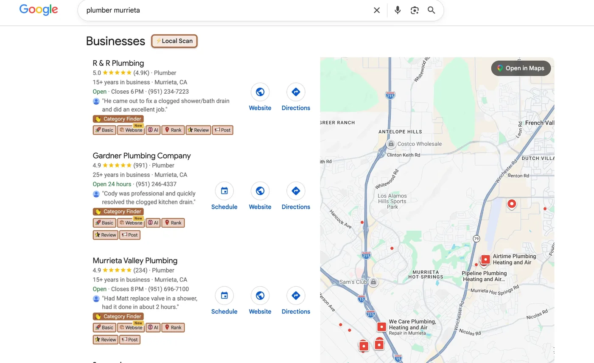This screenshot has height=363, width=594.
Task: Click the Los Alamos Hills Sports Park map label
Action: (392, 201)
